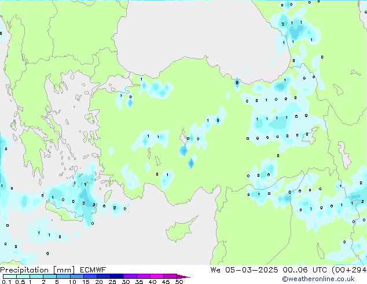Viewport: 367px width, 284px height.
Task: Click the '35' legend scale label
Action: [139, 282]
